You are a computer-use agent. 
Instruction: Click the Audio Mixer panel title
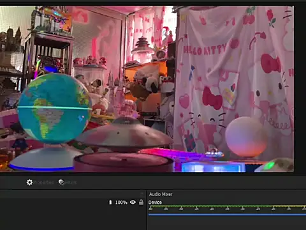click(161, 194)
